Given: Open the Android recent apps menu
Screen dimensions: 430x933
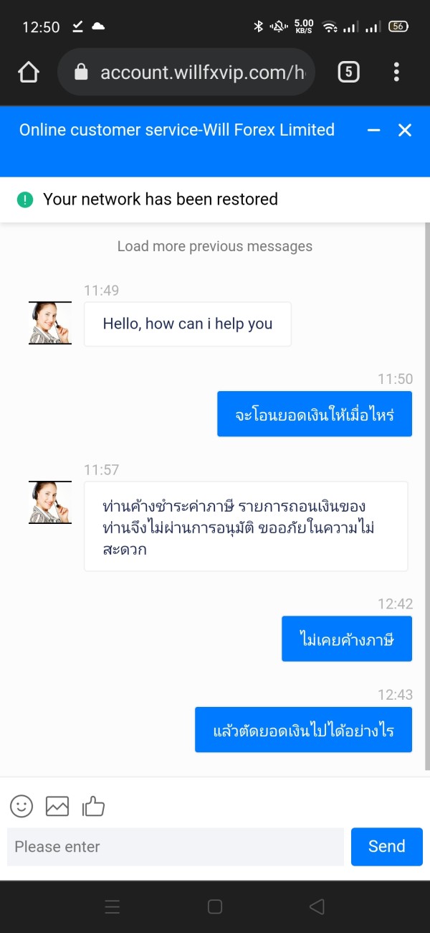Looking at the screenshot, I should pyautogui.click(x=113, y=906).
